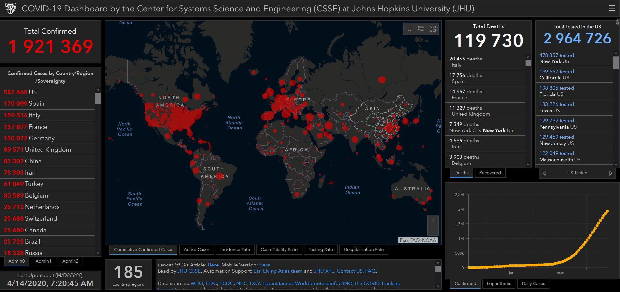Open the hamburger menu at top right
Image resolution: width=620 pixels, height=292 pixels.
[x=612, y=8]
